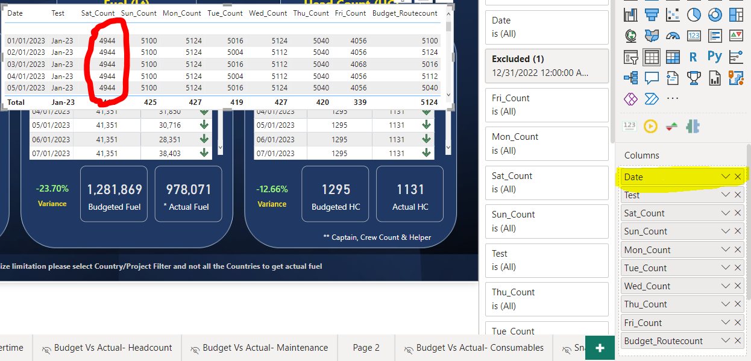751x361 pixels.
Task: Sort table by Budget_Routecount column header
Action: (x=405, y=13)
